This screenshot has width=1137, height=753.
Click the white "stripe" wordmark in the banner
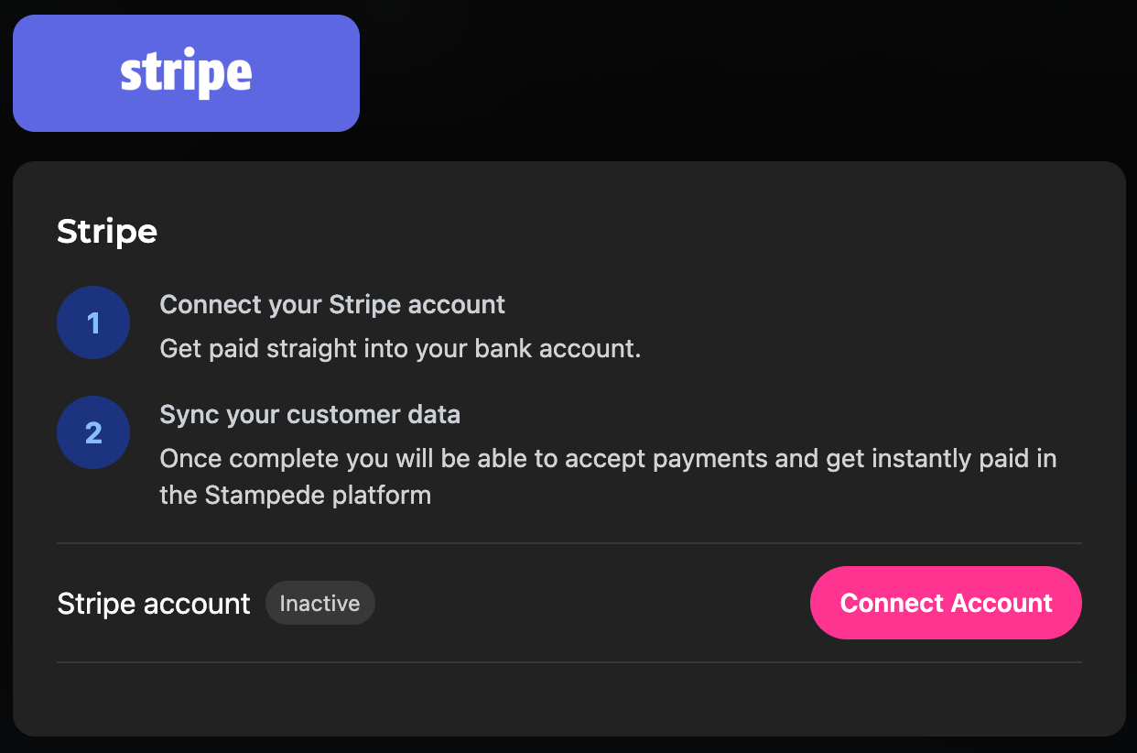pyautogui.click(x=186, y=74)
